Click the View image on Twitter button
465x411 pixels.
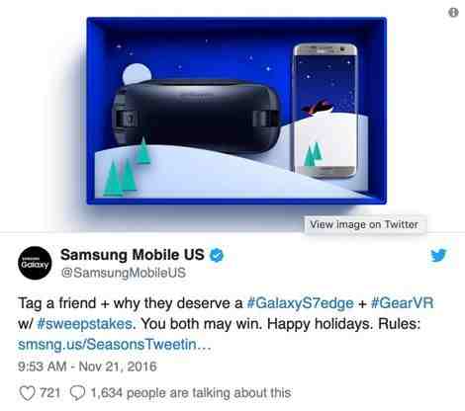(x=364, y=224)
